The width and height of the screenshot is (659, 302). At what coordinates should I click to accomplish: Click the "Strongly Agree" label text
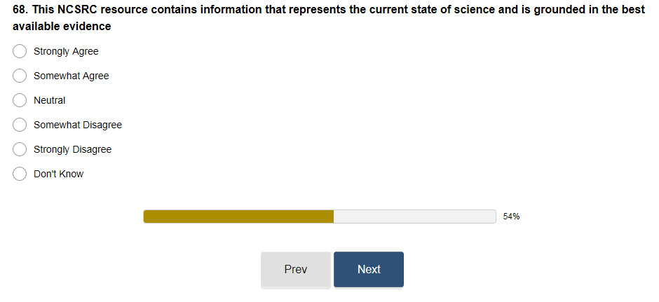pyautogui.click(x=66, y=51)
